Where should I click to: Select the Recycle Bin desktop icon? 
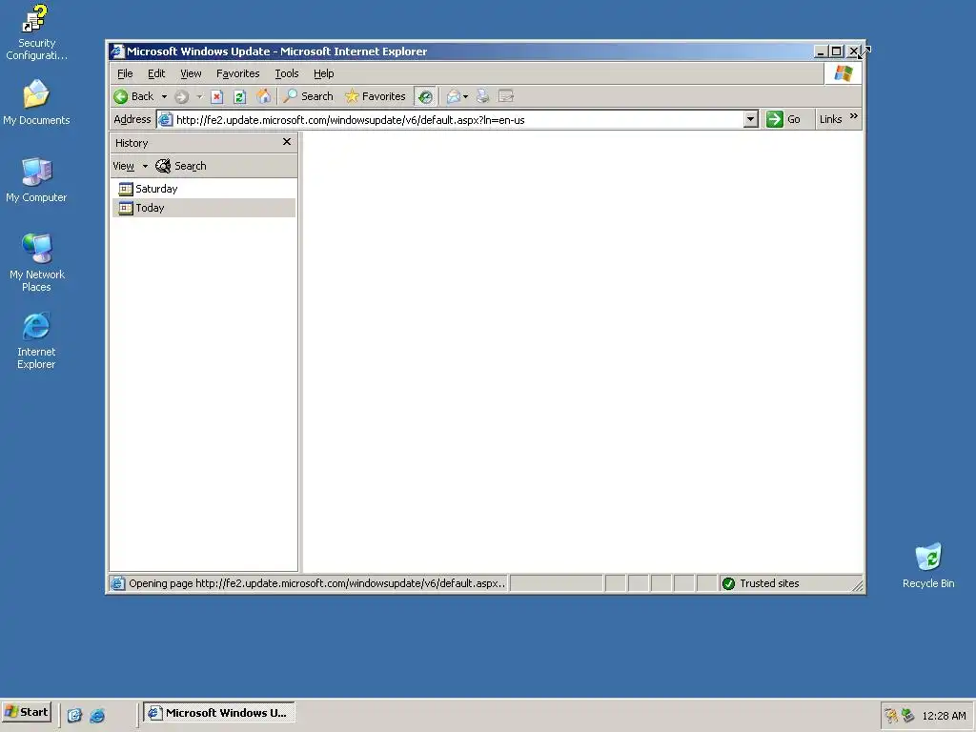pos(928,565)
